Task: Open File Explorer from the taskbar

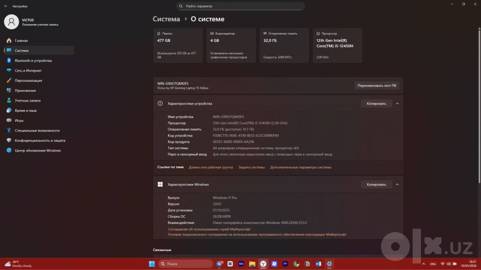Action: (252, 264)
